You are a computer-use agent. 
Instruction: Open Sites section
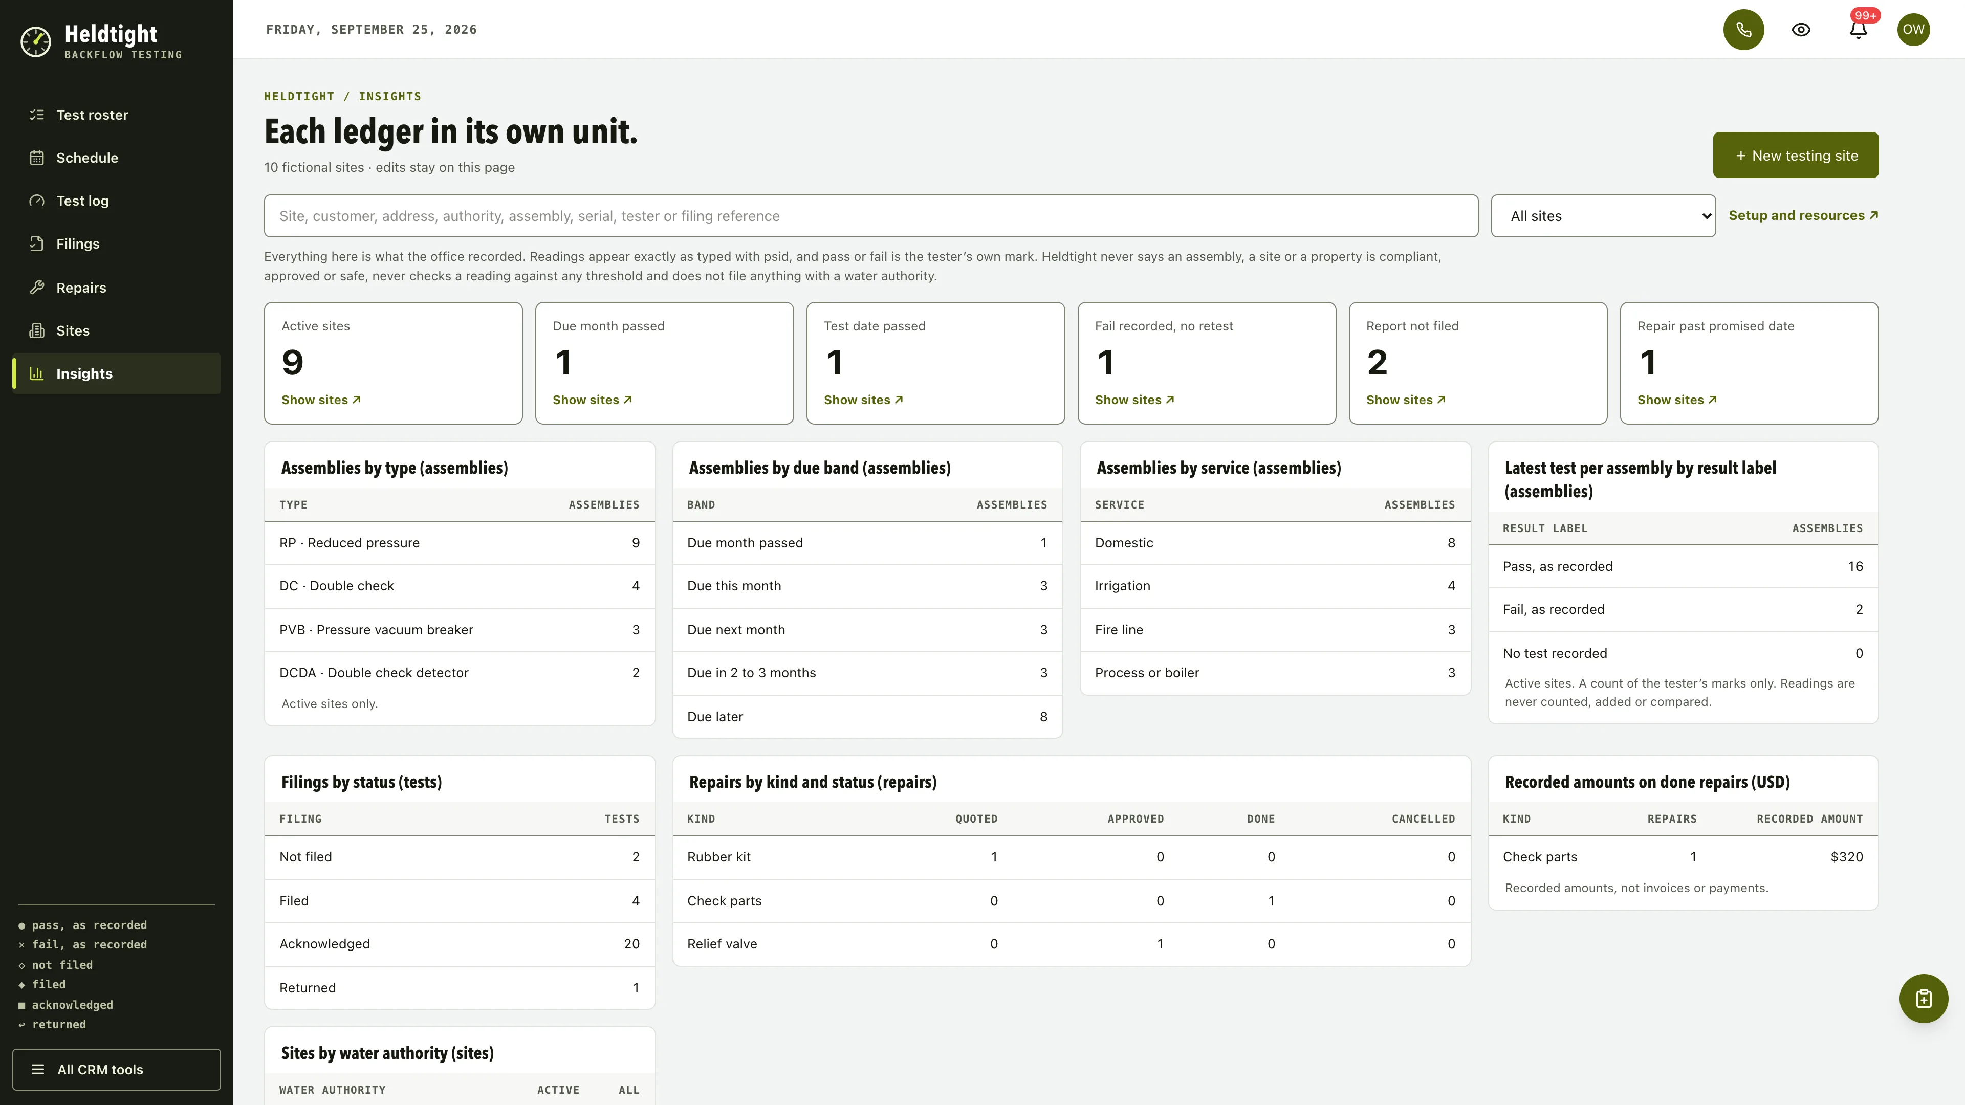click(117, 331)
